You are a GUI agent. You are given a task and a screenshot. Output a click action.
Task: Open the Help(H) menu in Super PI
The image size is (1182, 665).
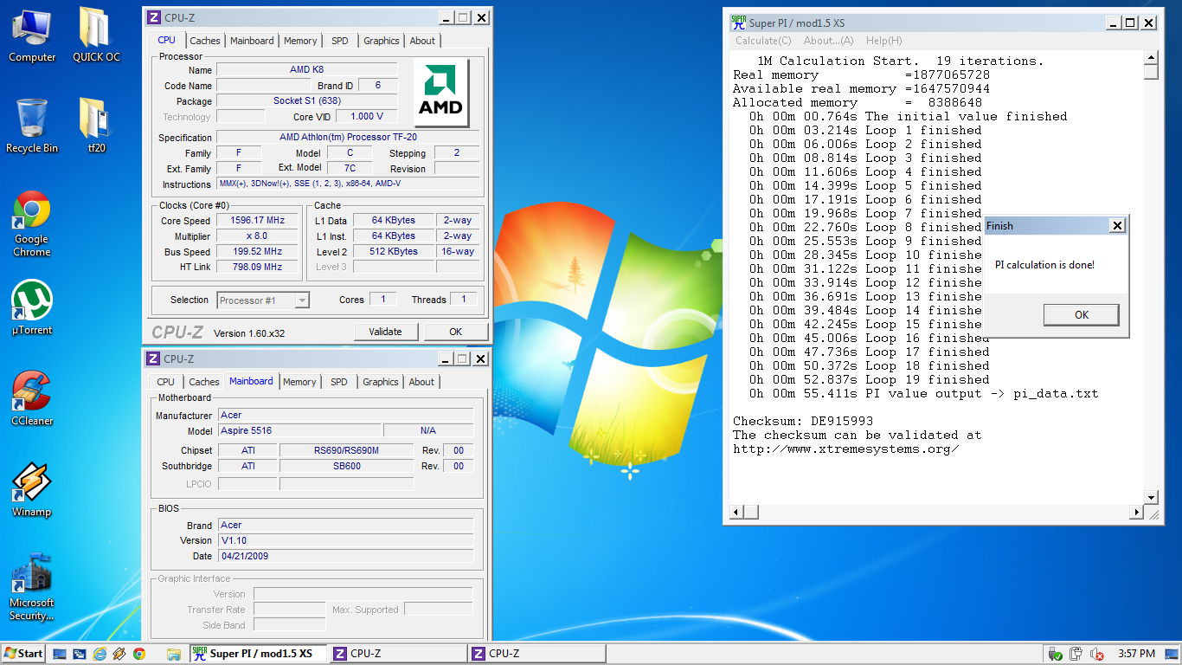(883, 41)
